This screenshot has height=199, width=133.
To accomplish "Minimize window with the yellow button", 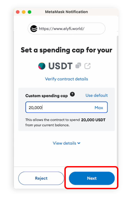I will pos(24,12).
